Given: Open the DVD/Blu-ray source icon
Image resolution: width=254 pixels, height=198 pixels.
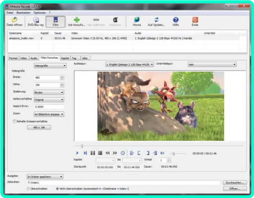Looking at the screenshot, I should [36, 20].
